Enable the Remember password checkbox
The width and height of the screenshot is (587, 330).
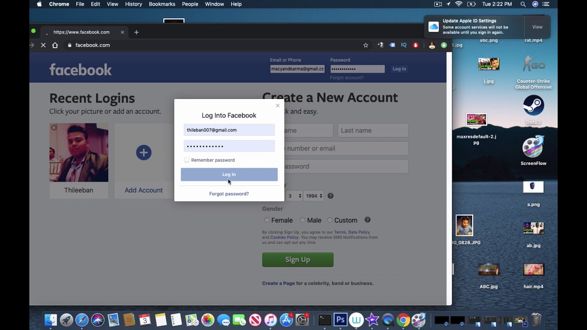[187, 160]
